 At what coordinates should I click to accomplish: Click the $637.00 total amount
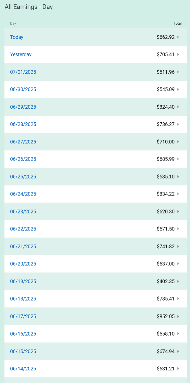[x=165, y=264]
